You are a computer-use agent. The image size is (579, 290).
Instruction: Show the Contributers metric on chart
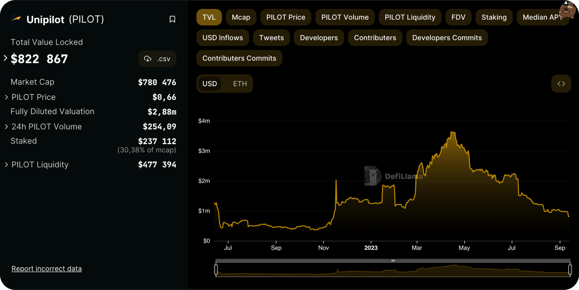375,38
